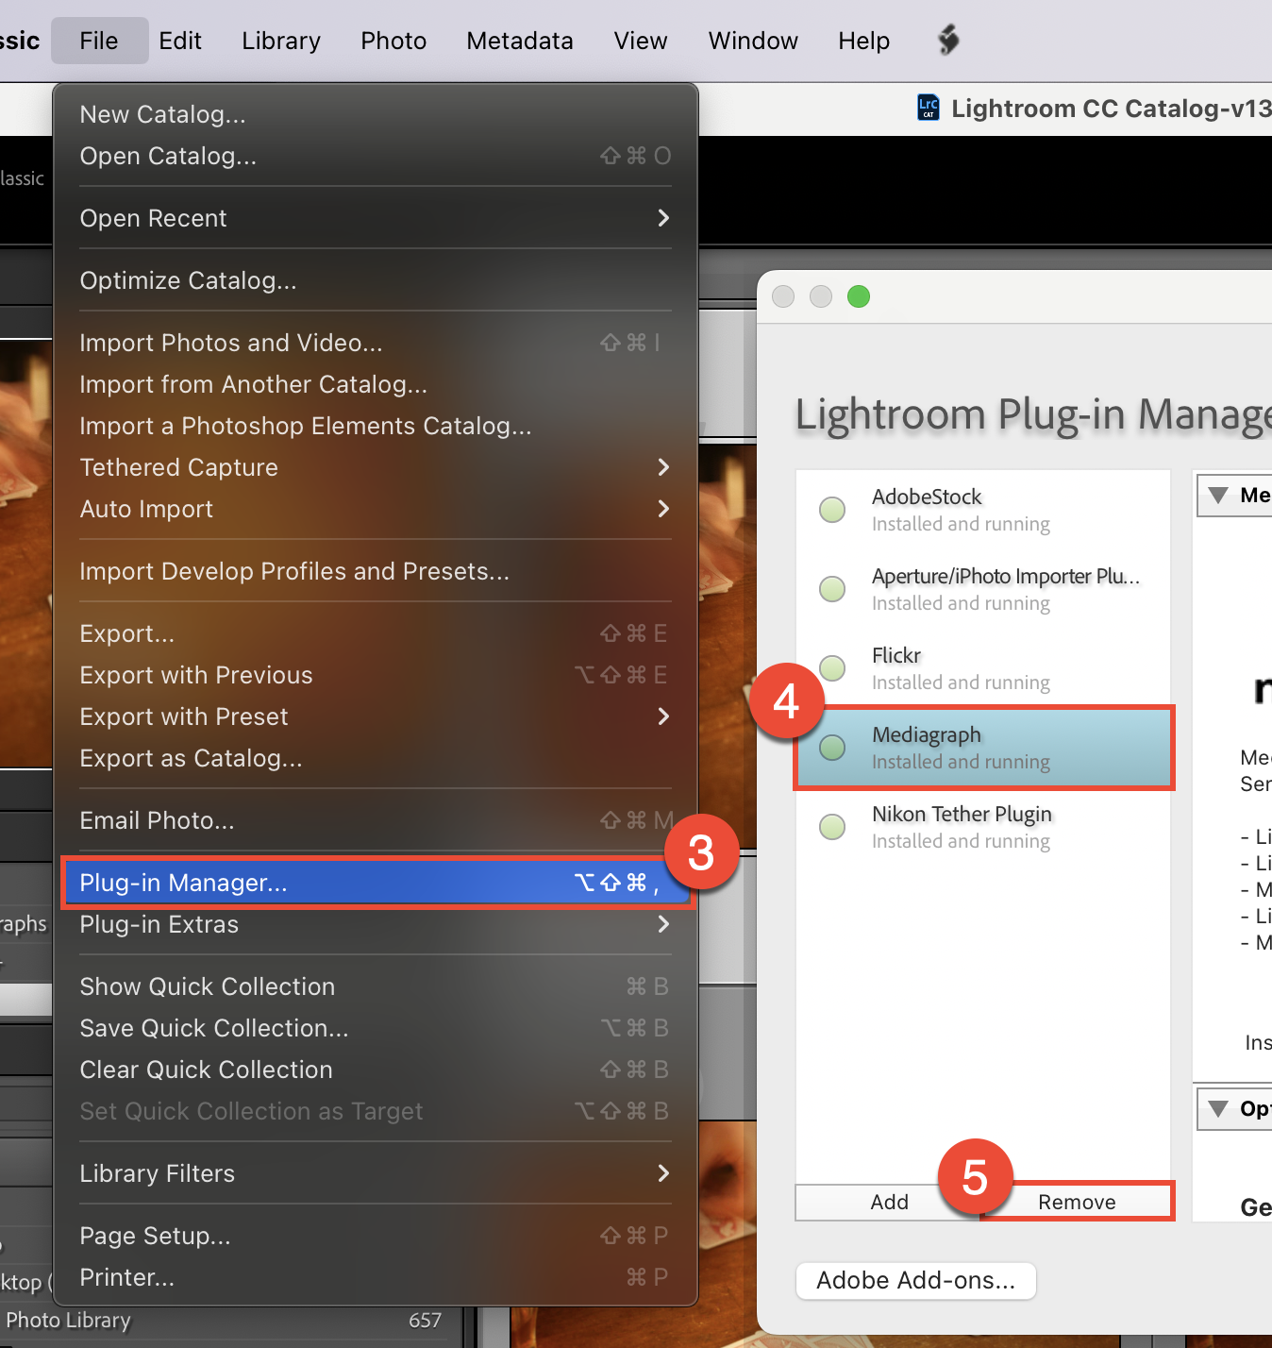Click the Nikon Tether Plugin status indicator
Viewport: 1272px width, 1348px height.
831,826
